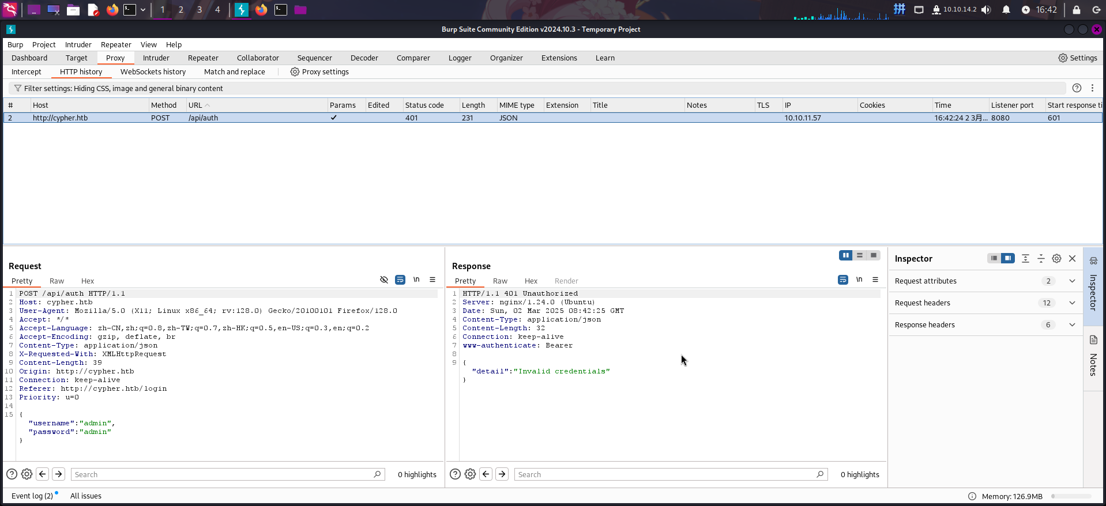
Task: Click the Request search magnifier icon
Action: click(377, 474)
